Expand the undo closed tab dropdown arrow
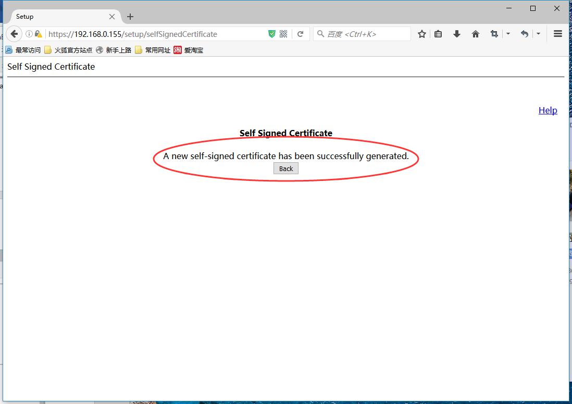Viewport: 572px width, 404px height. (x=538, y=34)
